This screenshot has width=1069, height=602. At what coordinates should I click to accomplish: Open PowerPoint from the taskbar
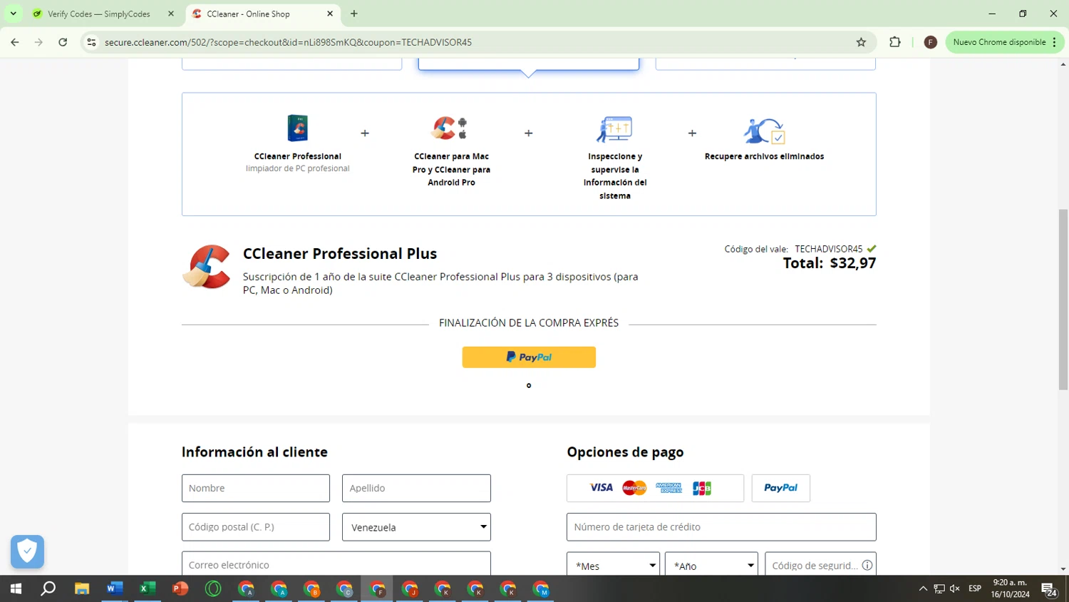pyautogui.click(x=180, y=589)
